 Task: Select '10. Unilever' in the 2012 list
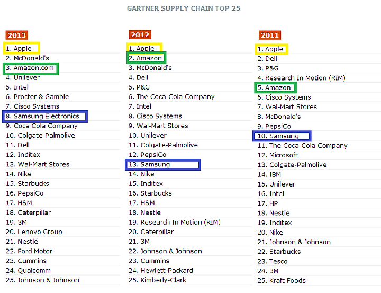148,135
